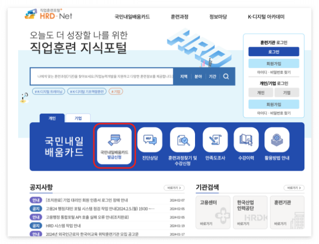Open 국민내일배움카드 발급신청 card icon
Screen dimensions: 319x244
[114, 145]
